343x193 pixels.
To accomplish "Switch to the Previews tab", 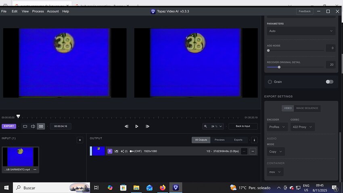I will (x=220, y=140).
